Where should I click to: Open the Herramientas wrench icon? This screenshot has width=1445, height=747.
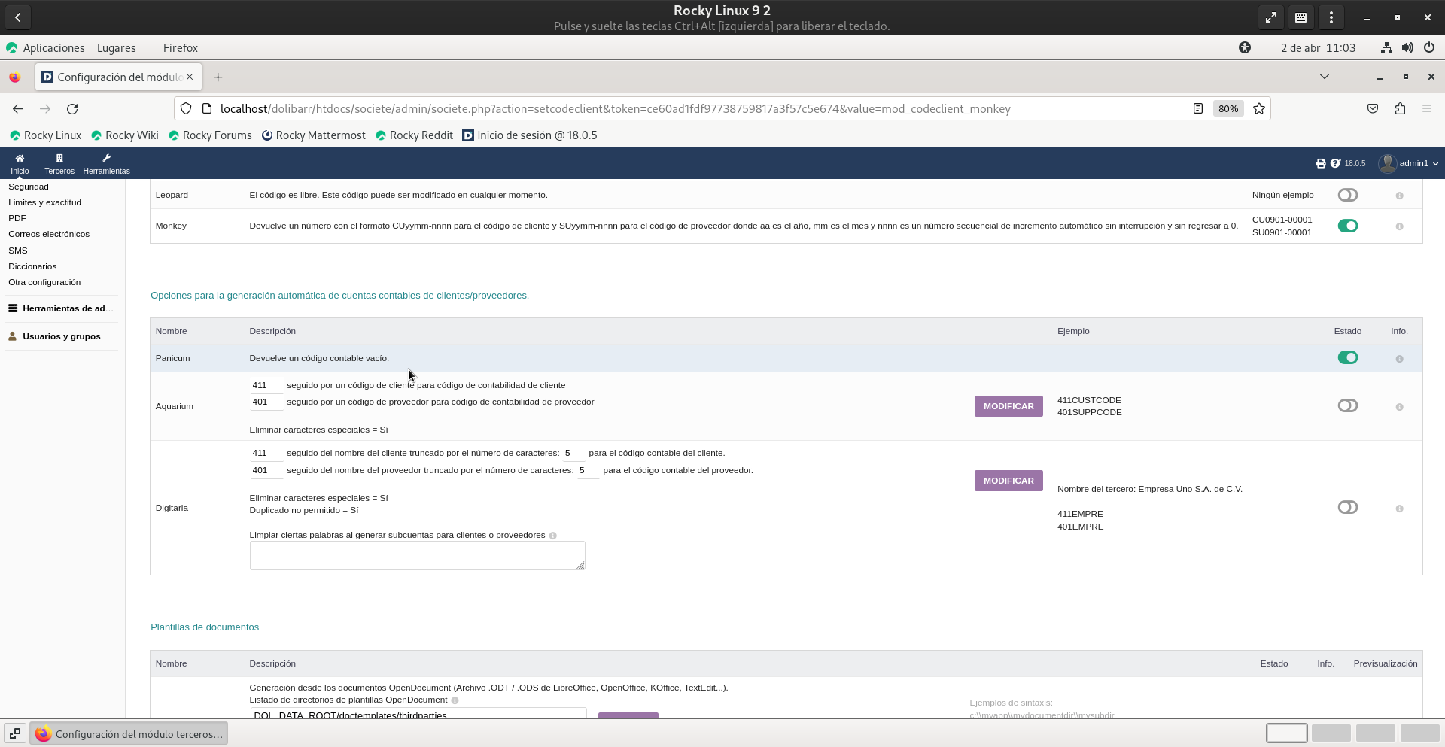point(106,159)
